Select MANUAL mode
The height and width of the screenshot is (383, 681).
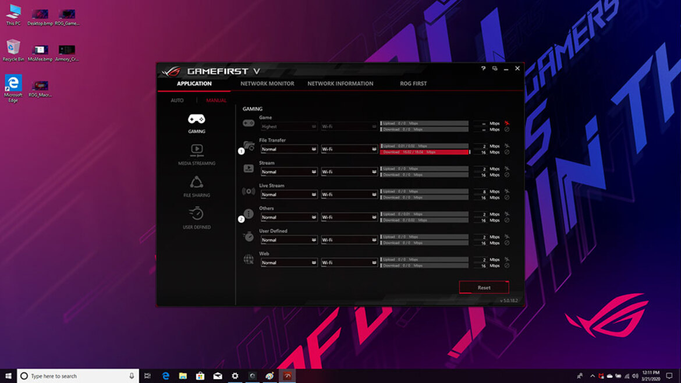pos(216,100)
